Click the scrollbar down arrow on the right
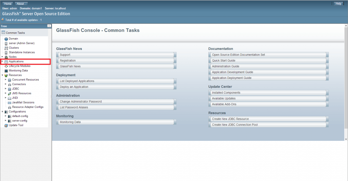The image size is (348, 181). (x=346, y=139)
